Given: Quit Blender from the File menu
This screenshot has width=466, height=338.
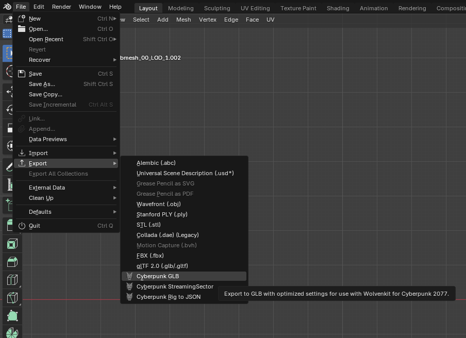Looking at the screenshot, I should (x=35, y=226).
